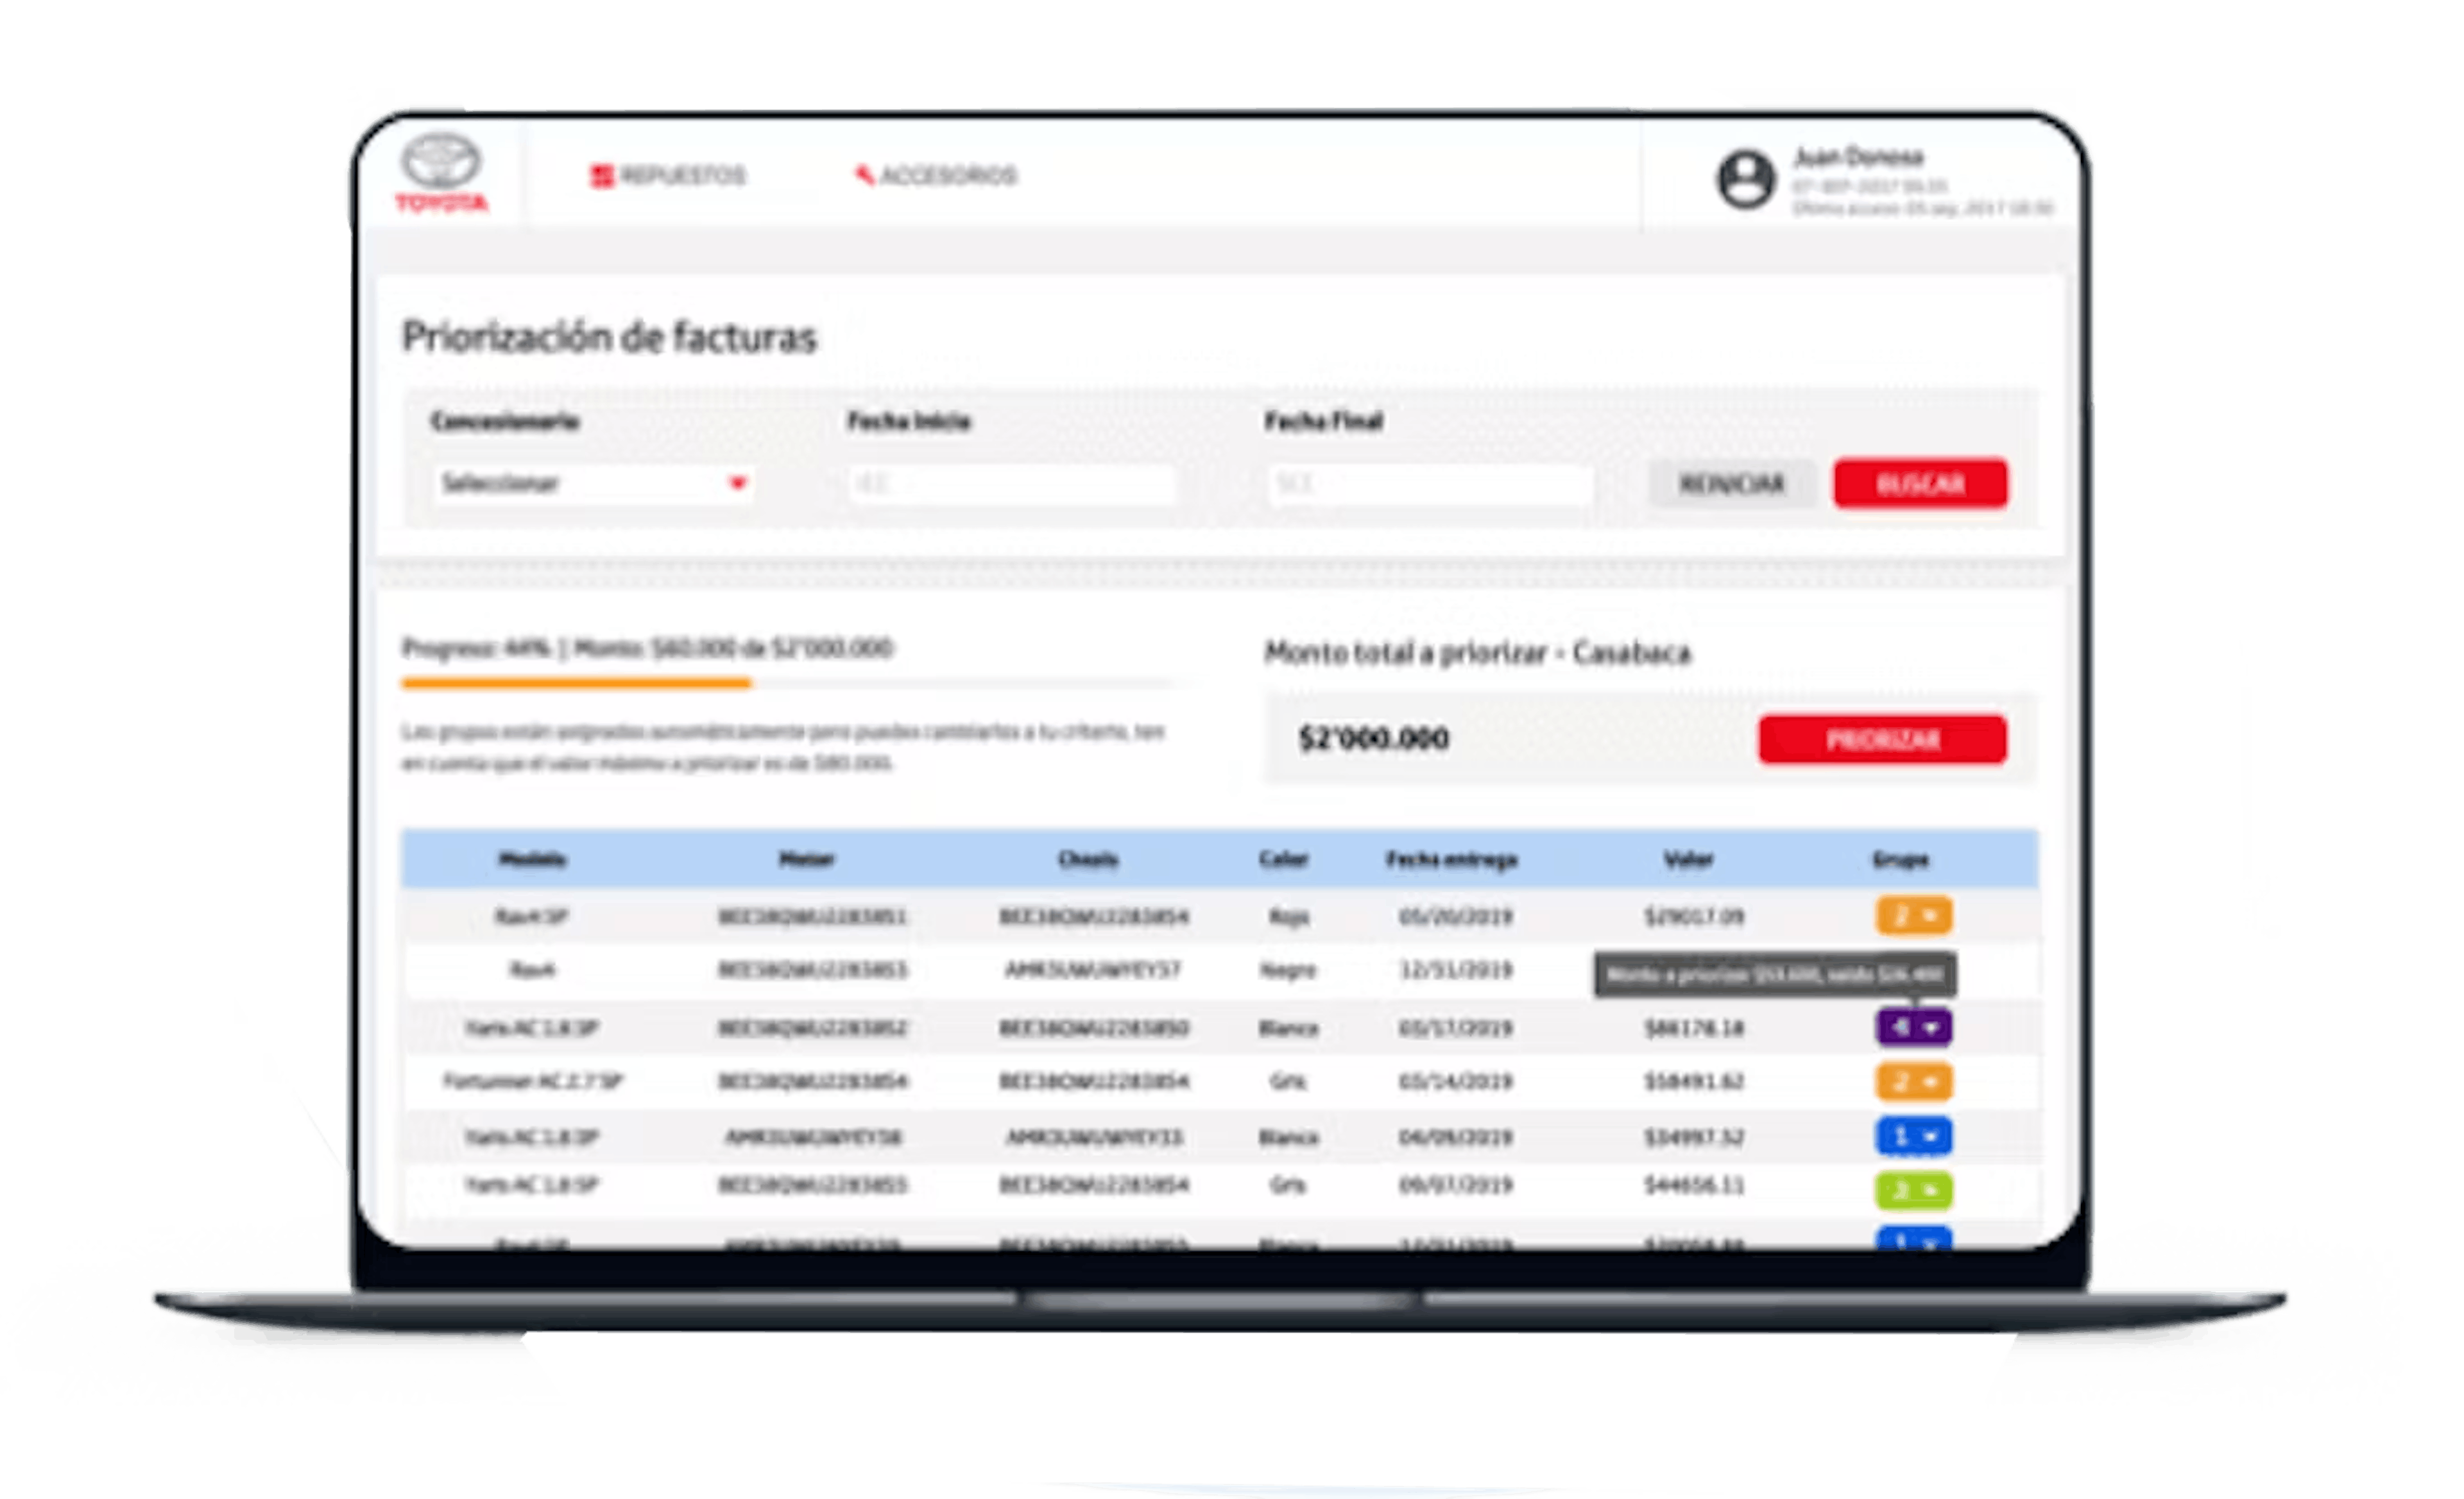Click the Chasis column header
The image size is (2464, 1499).
click(x=1088, y=859)
